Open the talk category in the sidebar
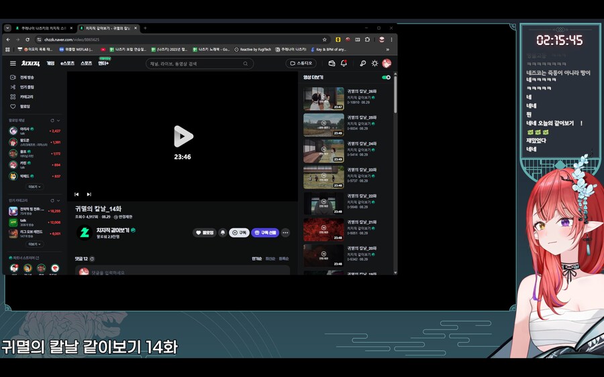The height and width of the screenshot is (377, 604). 34,222
